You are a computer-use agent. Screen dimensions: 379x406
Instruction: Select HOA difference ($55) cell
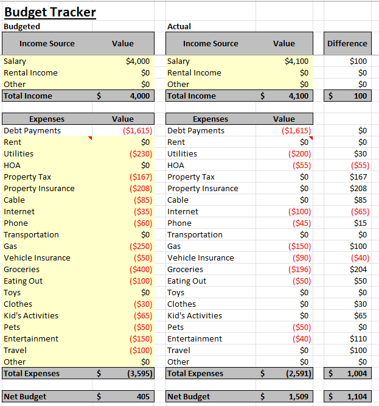(x=360, y=165)
